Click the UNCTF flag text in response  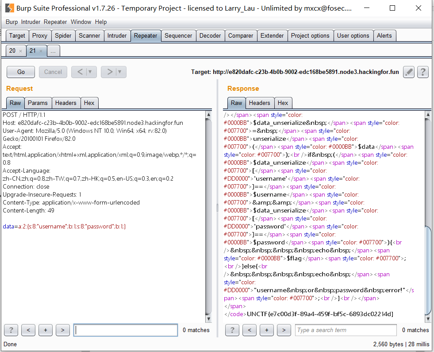point(320,314)
